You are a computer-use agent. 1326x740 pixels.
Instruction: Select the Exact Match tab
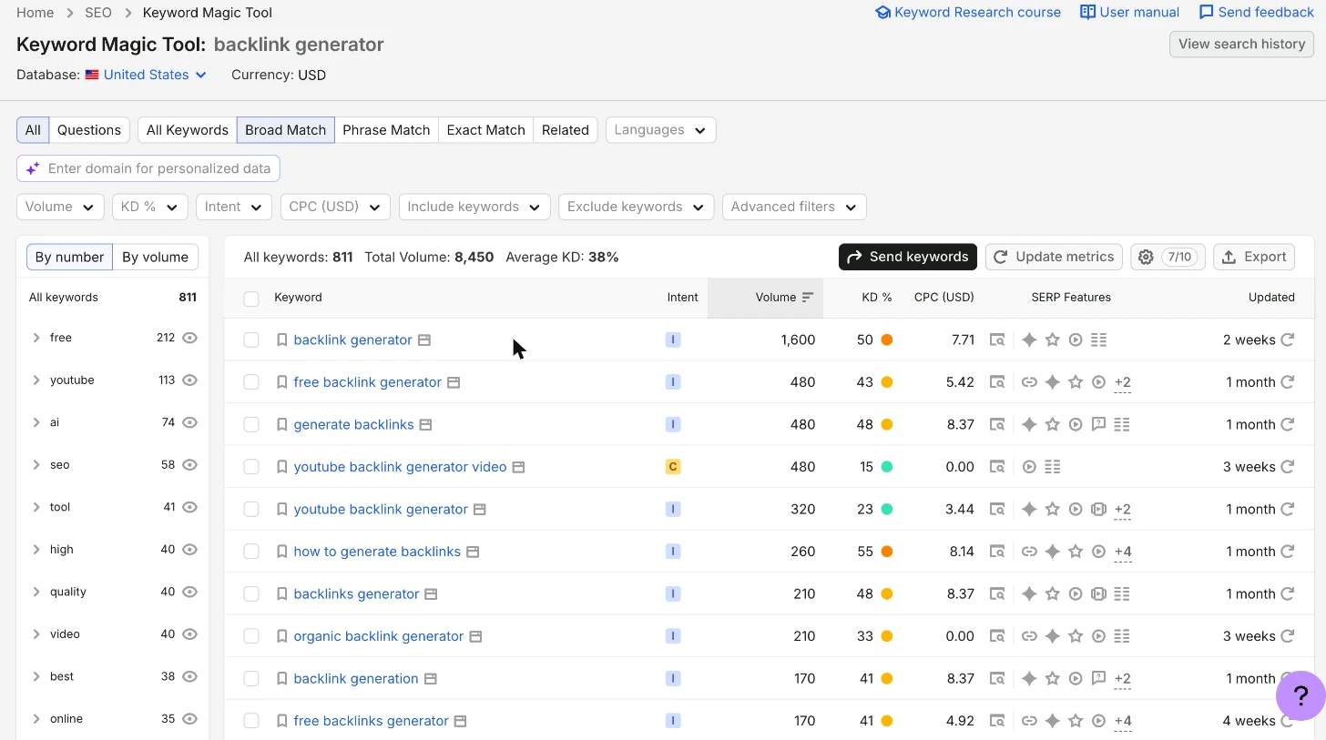(x=486, y=130)
